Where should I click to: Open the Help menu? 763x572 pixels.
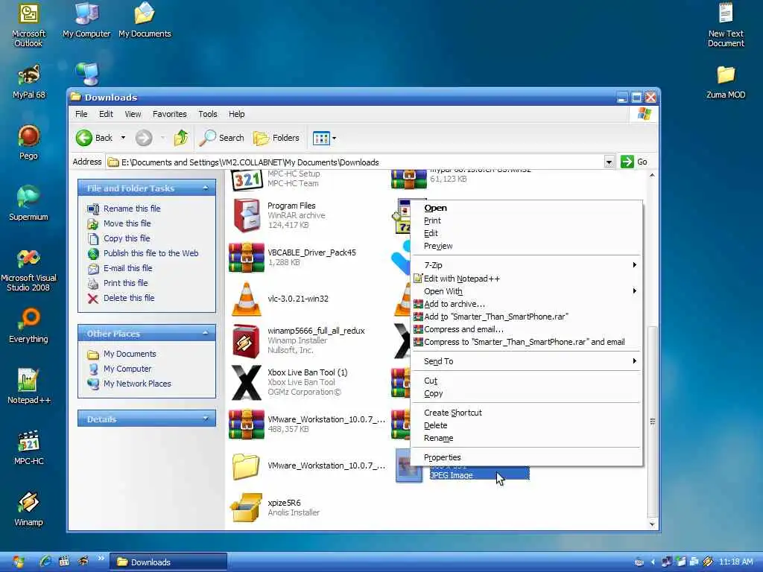[x=236, y=114]
